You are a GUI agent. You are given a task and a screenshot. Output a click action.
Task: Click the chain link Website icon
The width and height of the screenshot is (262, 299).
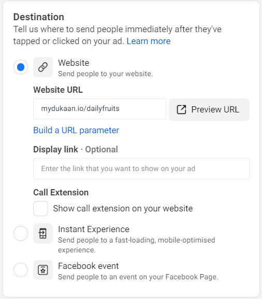43,67
